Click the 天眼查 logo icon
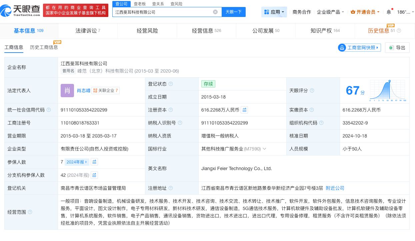Image resolution: width=415 pixels, height=241 pixels. click(6, 10)
